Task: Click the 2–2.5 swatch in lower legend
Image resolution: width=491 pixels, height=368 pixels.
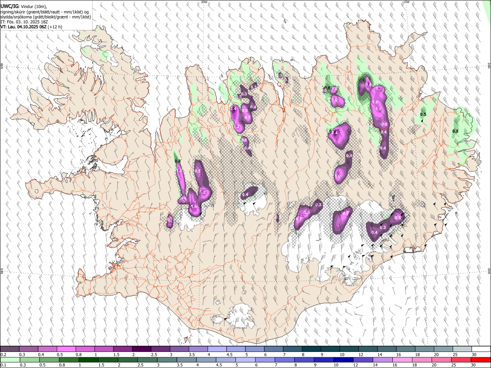Action: click(127, 360)
